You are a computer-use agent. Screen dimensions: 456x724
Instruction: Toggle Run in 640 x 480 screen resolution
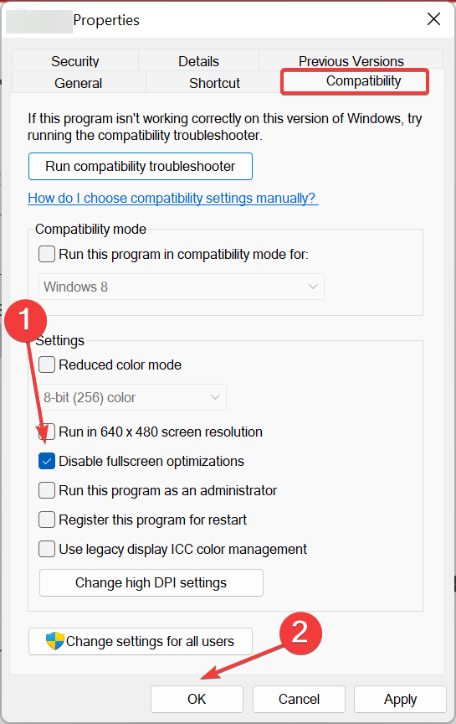point(47,432)
